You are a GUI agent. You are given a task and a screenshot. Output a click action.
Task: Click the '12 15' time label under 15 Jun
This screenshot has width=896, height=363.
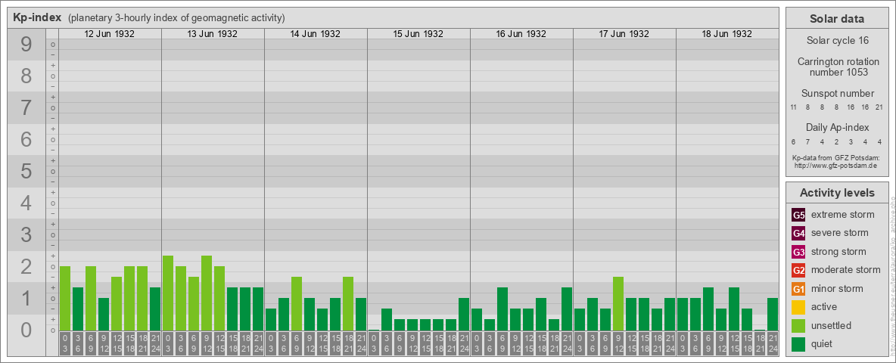point(425,344)
